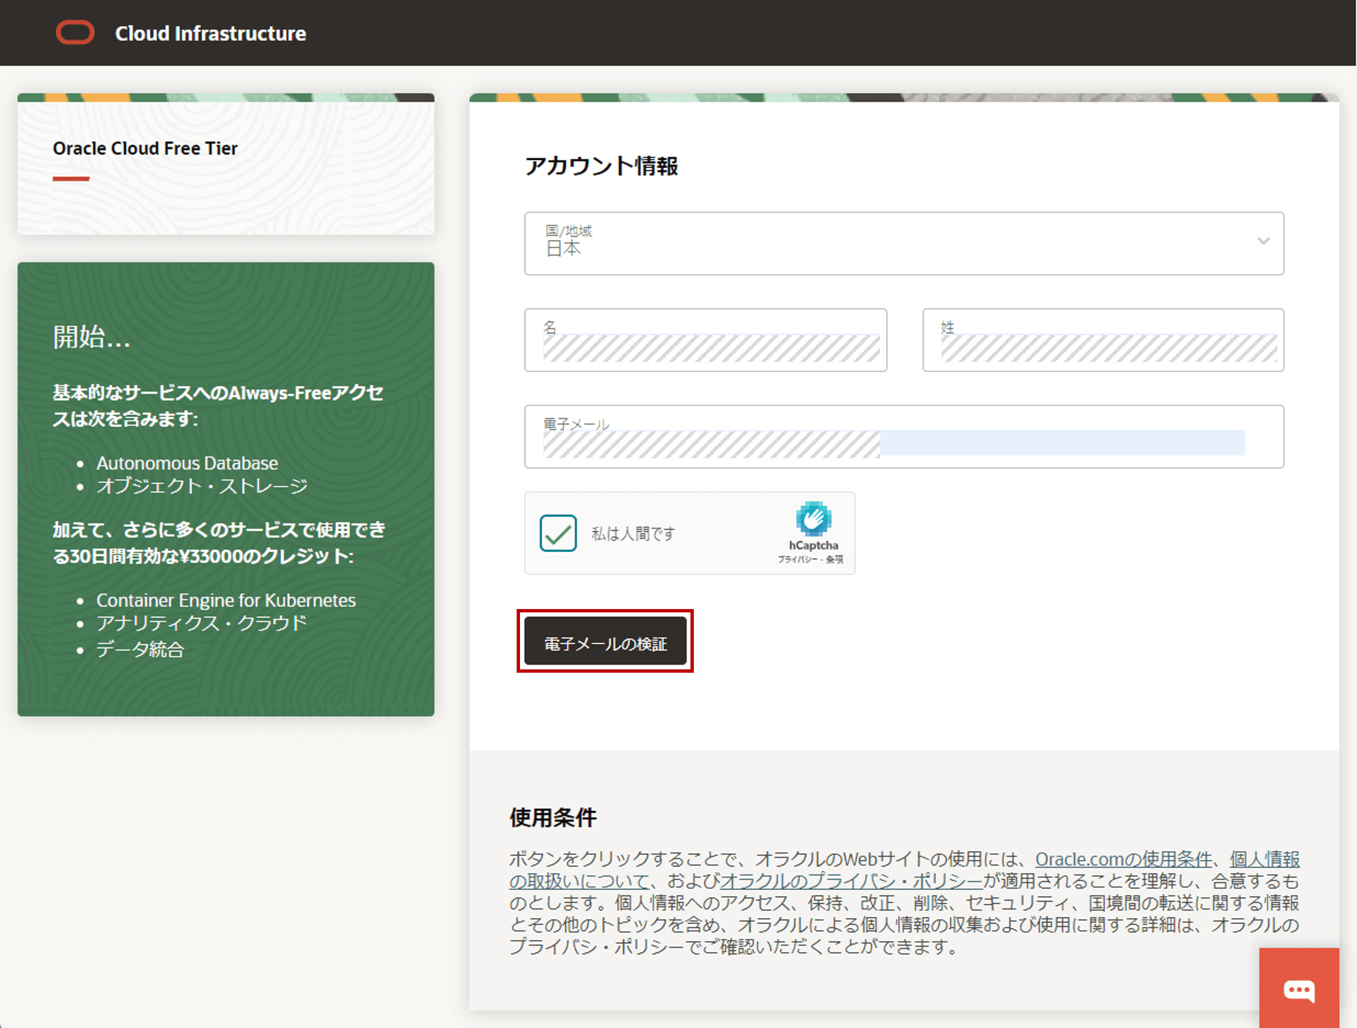Open Oracle.comの使用条件 link

(1123, 859)
